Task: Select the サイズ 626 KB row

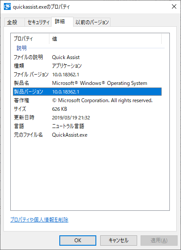Action: click(x=87, y=109)
